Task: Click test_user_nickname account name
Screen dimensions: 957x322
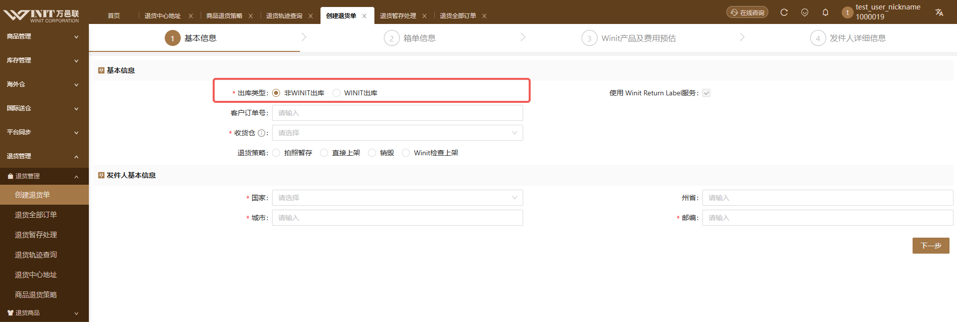Action: point(888,7)
